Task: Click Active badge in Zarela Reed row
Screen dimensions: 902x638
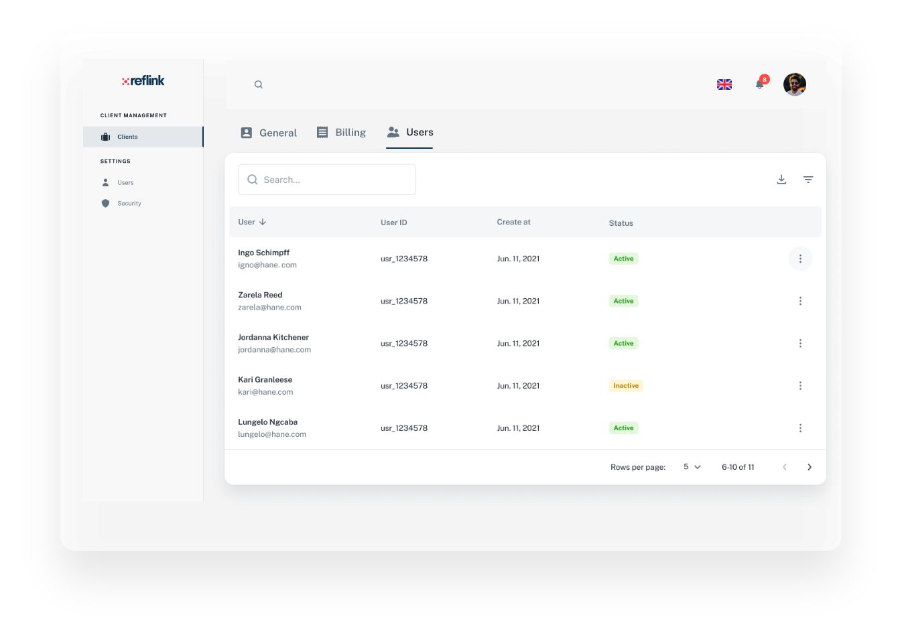Action: click(x=623, y=301)
